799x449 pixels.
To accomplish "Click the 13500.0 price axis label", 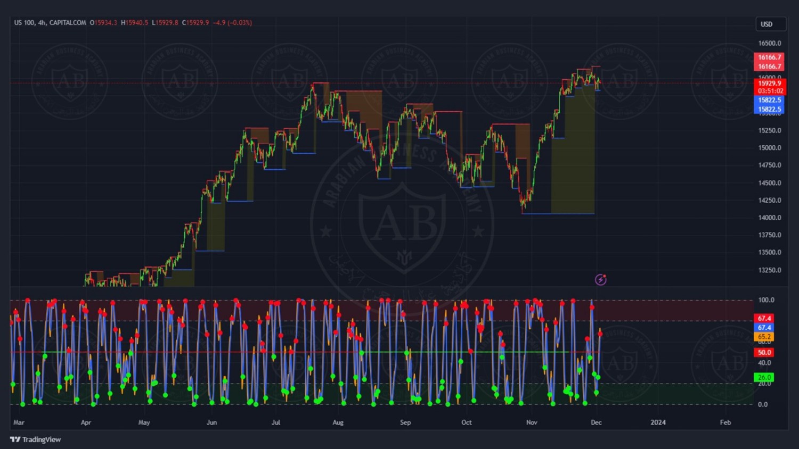I will point(770,253).
